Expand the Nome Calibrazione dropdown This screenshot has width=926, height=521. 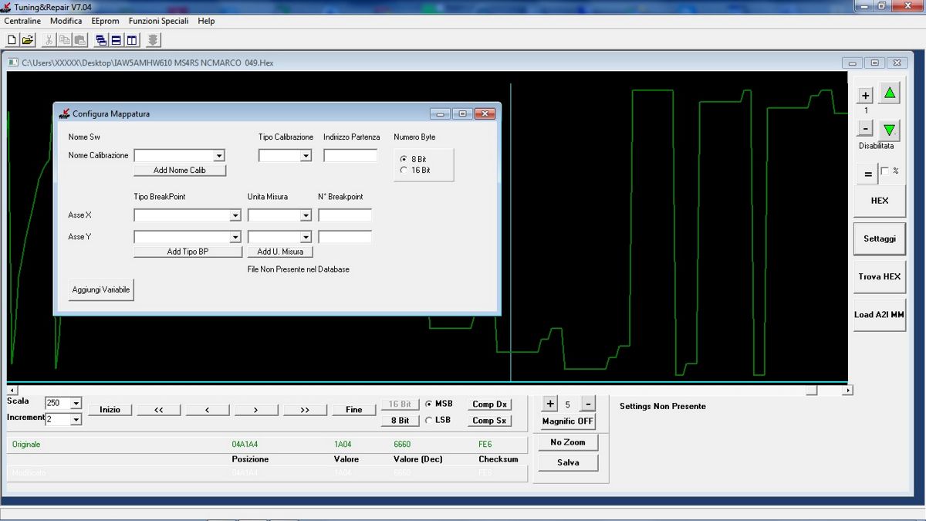pyautogui.click(x=219, y=156)
